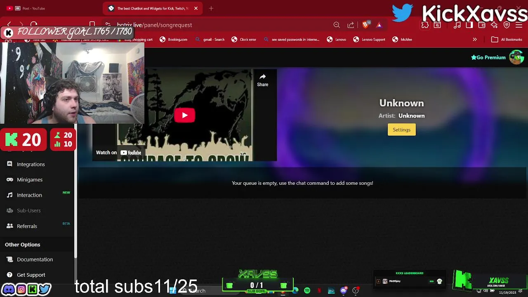
Task: Open the Lenovo Support bookmark
Action: (369, 40)
